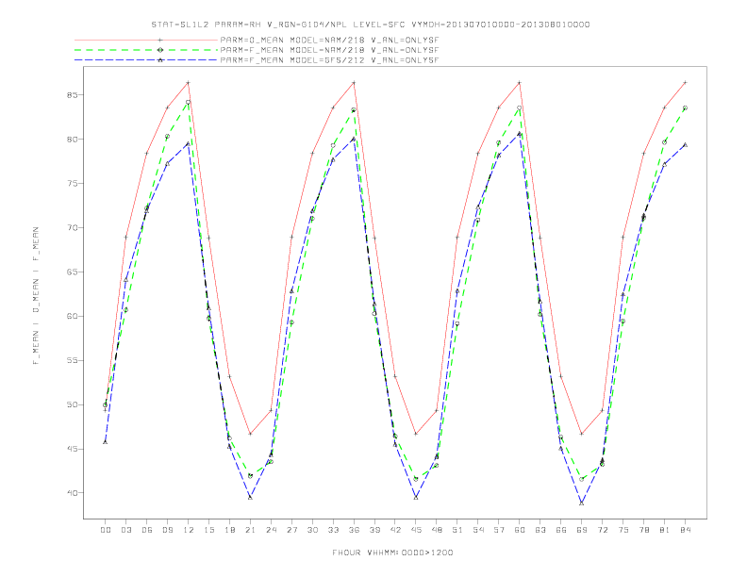747x577 pixels.
Task: Click x-axis tick label 27
Action: coord(291,530)
